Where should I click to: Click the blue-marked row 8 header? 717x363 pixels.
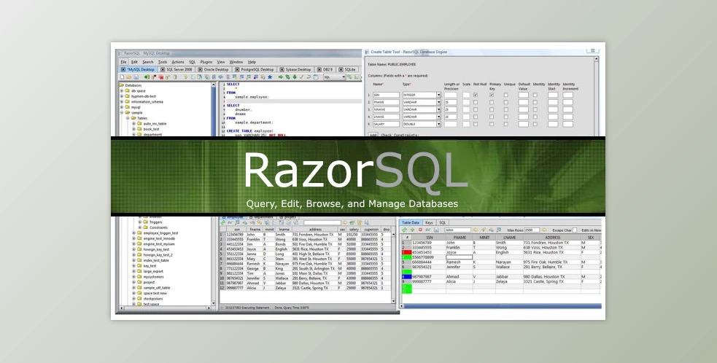[x=406, y=276]
